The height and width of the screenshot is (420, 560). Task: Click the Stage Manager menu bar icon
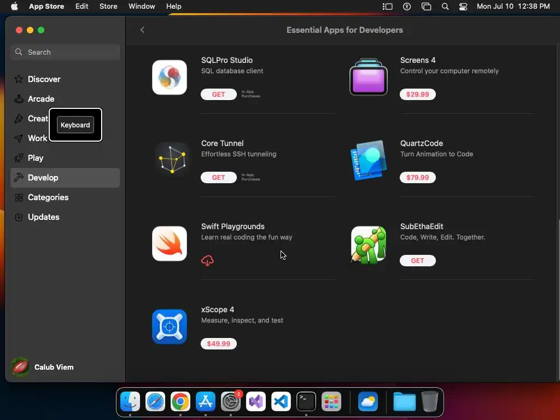[388, 7]
